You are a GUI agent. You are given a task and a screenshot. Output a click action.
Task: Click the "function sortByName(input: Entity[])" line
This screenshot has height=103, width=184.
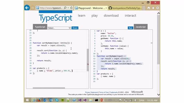(x=52, y=43)
